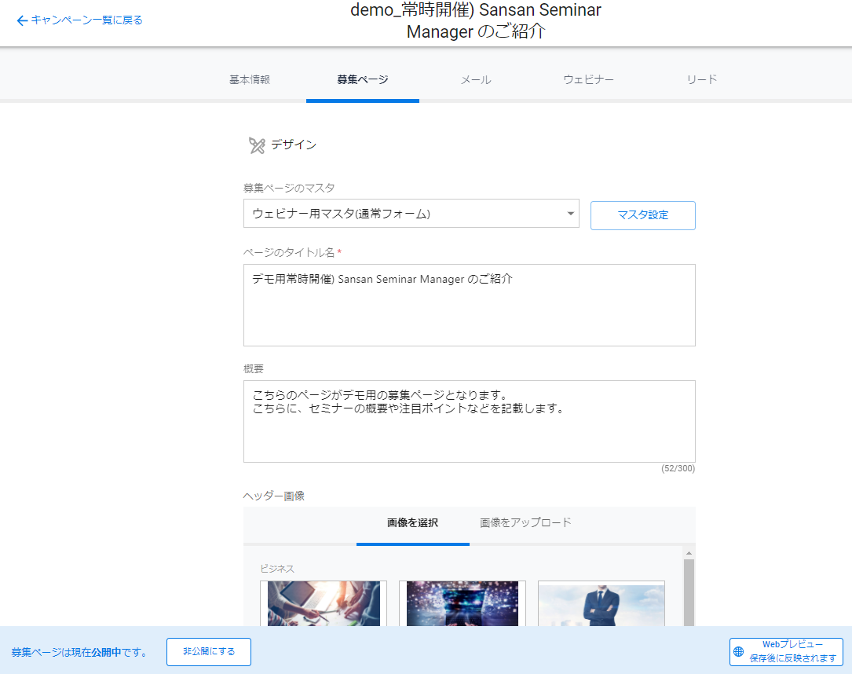Click the ビジネス category label
The height and width of the screenshot is (674, 852).
point(277,569)
